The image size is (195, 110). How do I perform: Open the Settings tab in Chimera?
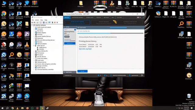(106, 17)
